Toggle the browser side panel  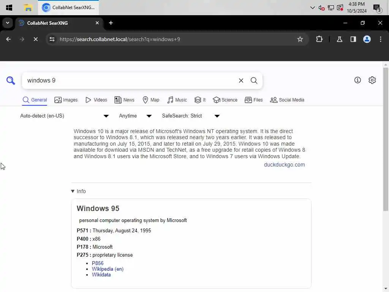click(353, 39)
